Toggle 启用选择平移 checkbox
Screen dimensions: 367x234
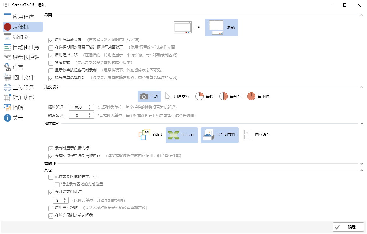click(x=51, y=55)
